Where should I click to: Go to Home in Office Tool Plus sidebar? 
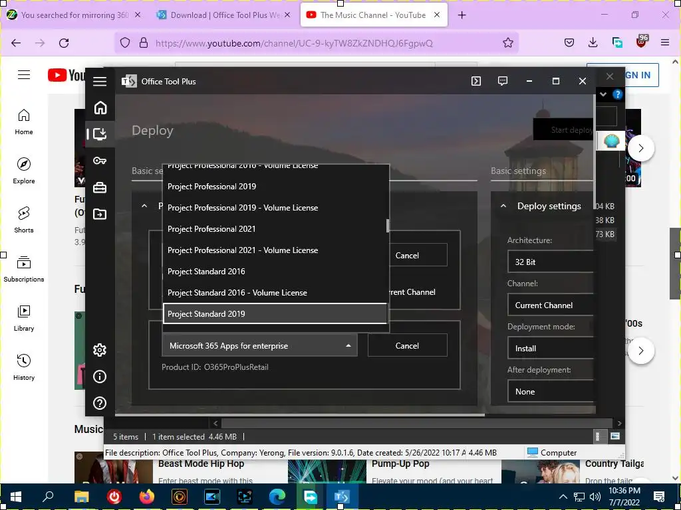(x=100, y=107)
